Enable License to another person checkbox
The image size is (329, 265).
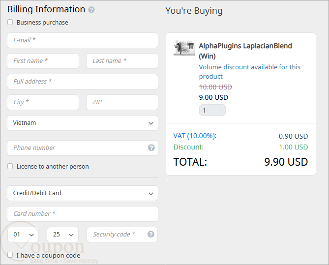point(10,166)
